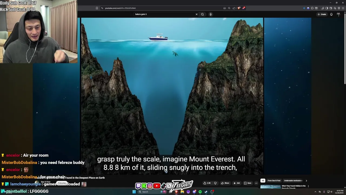
Task: Click the video player showing the trench
Action: tap(172, 96)
